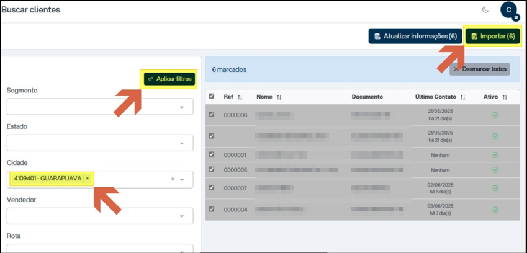Click the Importar (6) button
This screenshot has height=253, width=527.
(493, 36)
